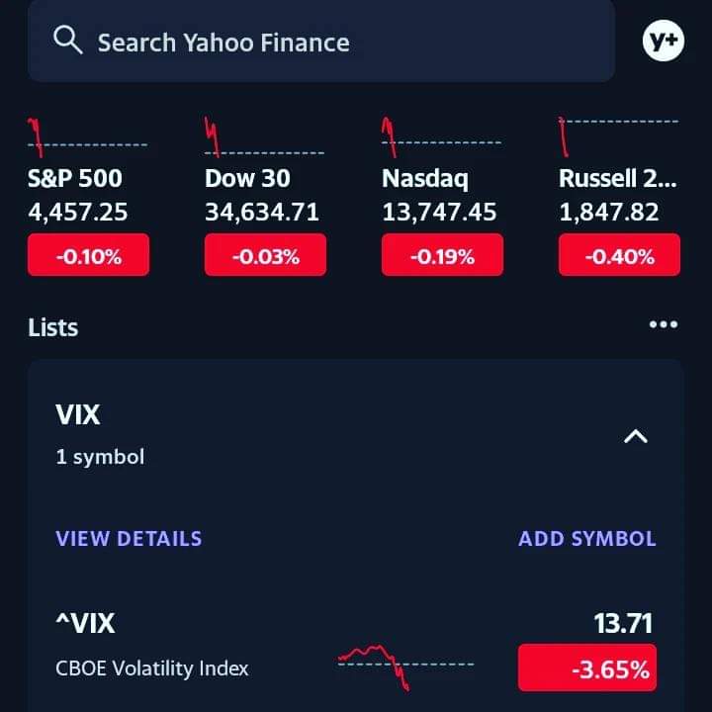Tap the S&P 500 sparkline chart
The width and height of the screenshot is (712, 712).
pos(88,137)
